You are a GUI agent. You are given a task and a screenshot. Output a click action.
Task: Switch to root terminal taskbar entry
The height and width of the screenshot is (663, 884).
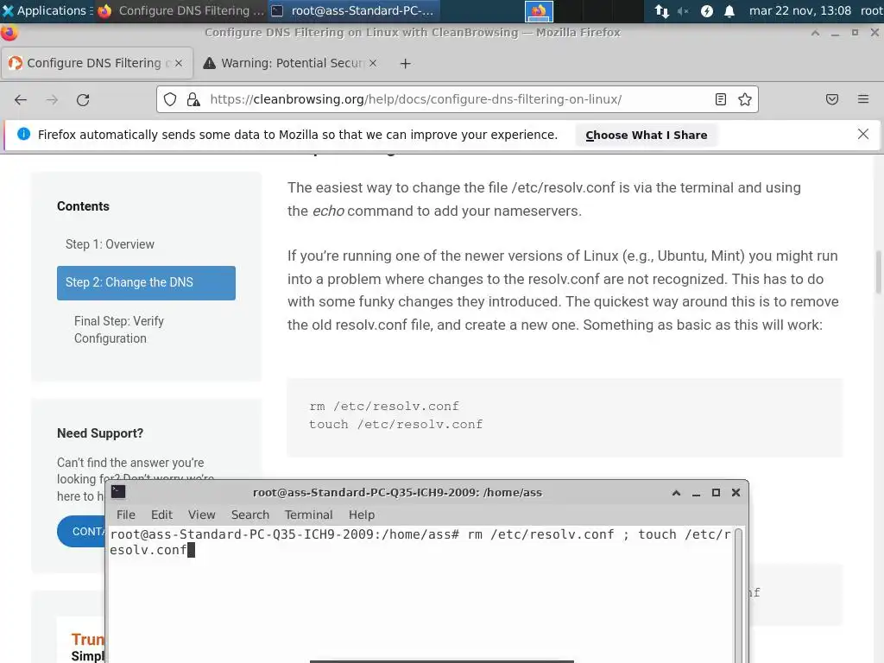pos(353,10)
